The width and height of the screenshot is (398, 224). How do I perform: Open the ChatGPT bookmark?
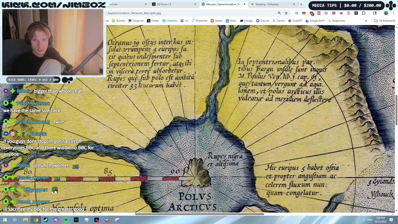click(x=295, y=21)
